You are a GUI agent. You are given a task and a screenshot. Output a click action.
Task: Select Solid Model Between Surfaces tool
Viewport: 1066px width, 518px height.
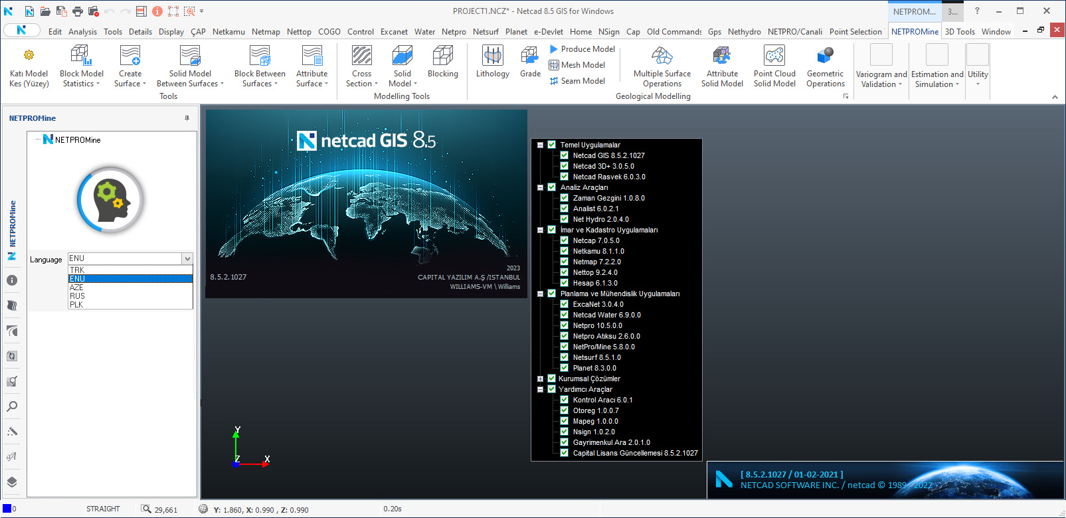click(x=190, y=66)
